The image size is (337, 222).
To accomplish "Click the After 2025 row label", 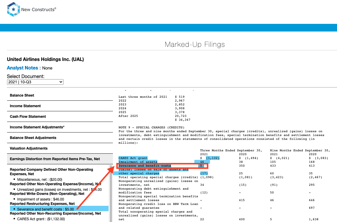I will pyautogui.click(x=128, y=116).
